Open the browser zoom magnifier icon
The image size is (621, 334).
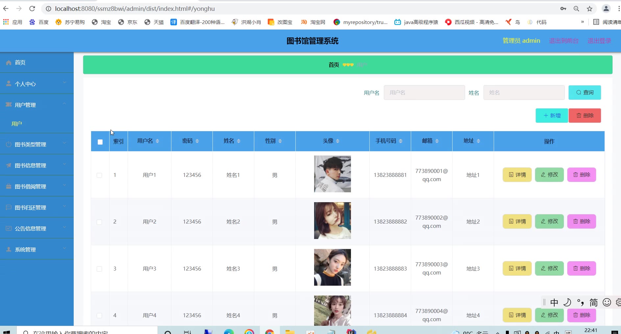pyautogui.click(x=576, y=9)
